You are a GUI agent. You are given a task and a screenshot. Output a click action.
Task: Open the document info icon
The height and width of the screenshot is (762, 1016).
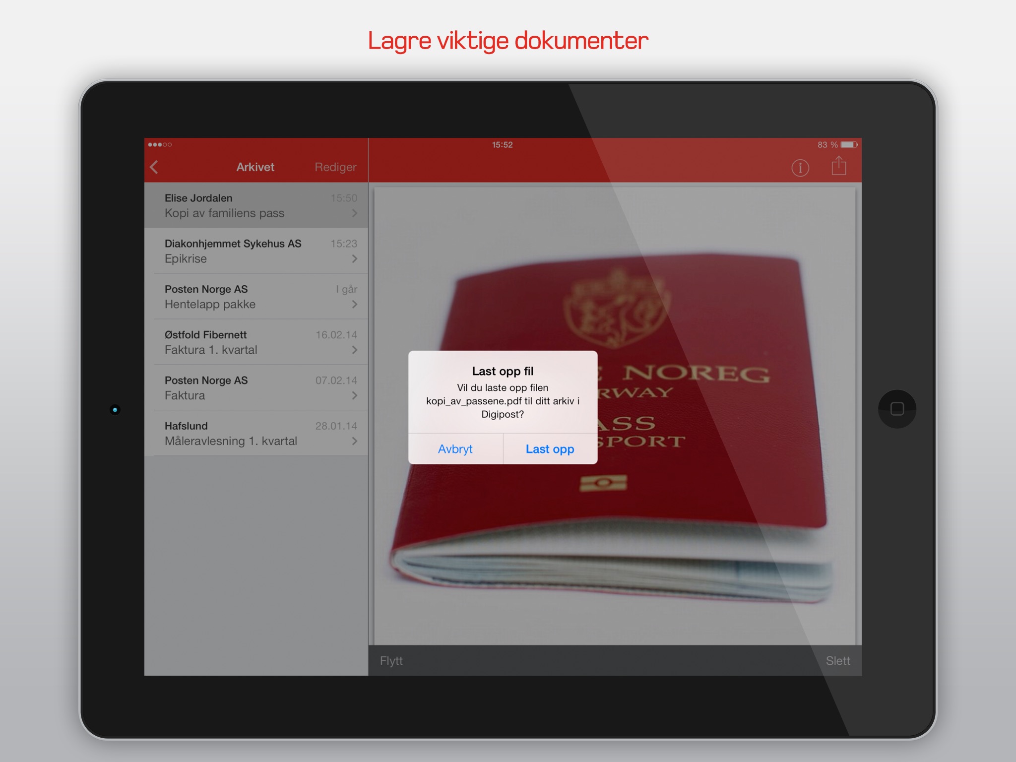(800, 168)
